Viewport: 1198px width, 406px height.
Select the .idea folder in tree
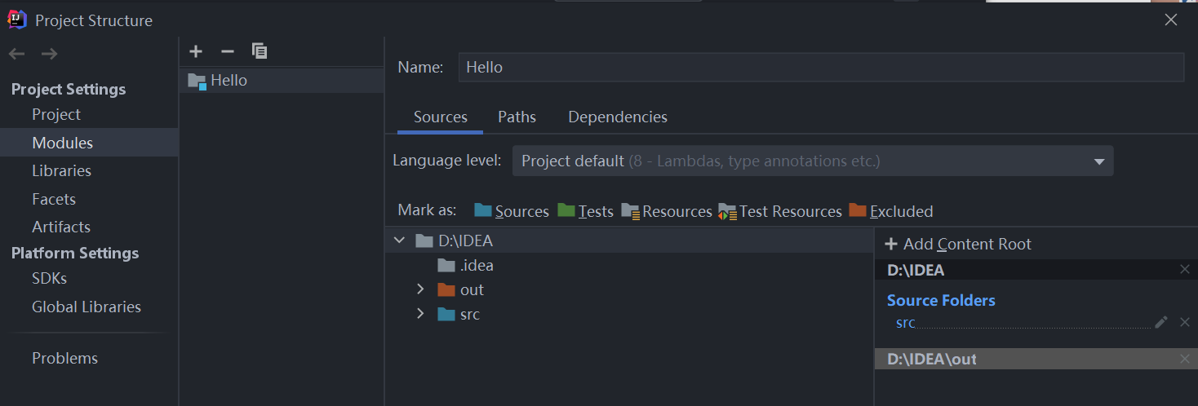(476, 265)
